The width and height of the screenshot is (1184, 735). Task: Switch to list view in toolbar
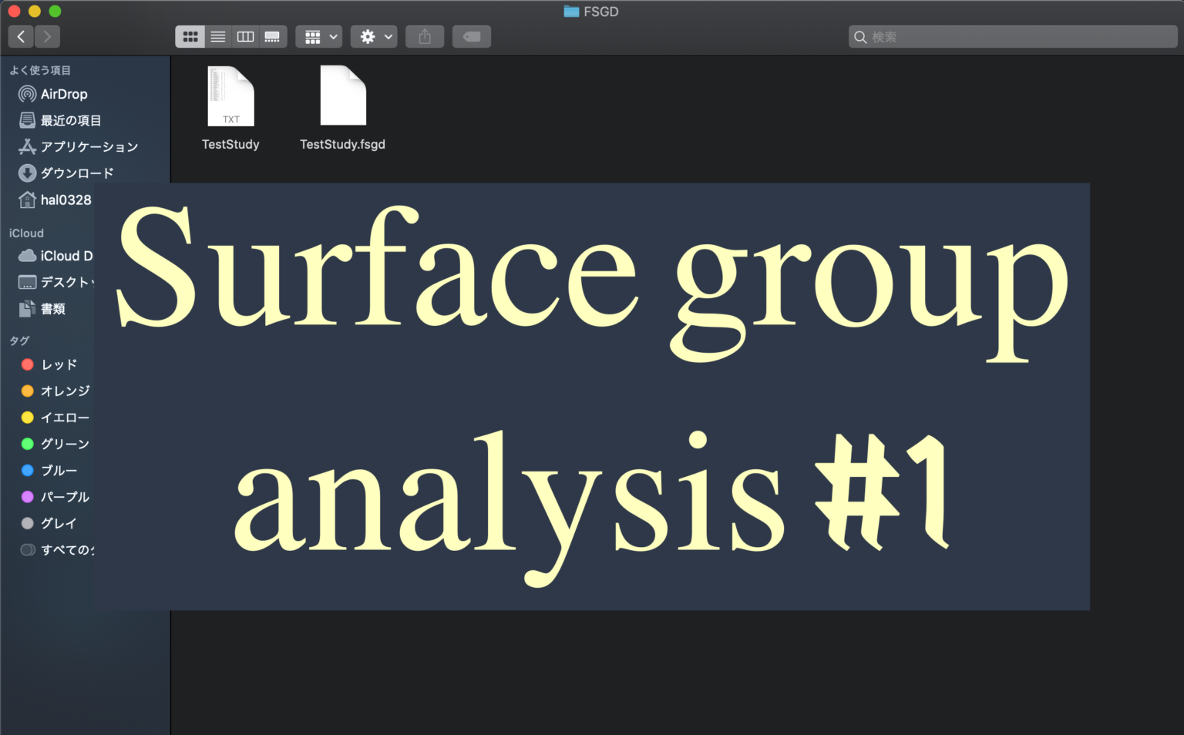217,36
